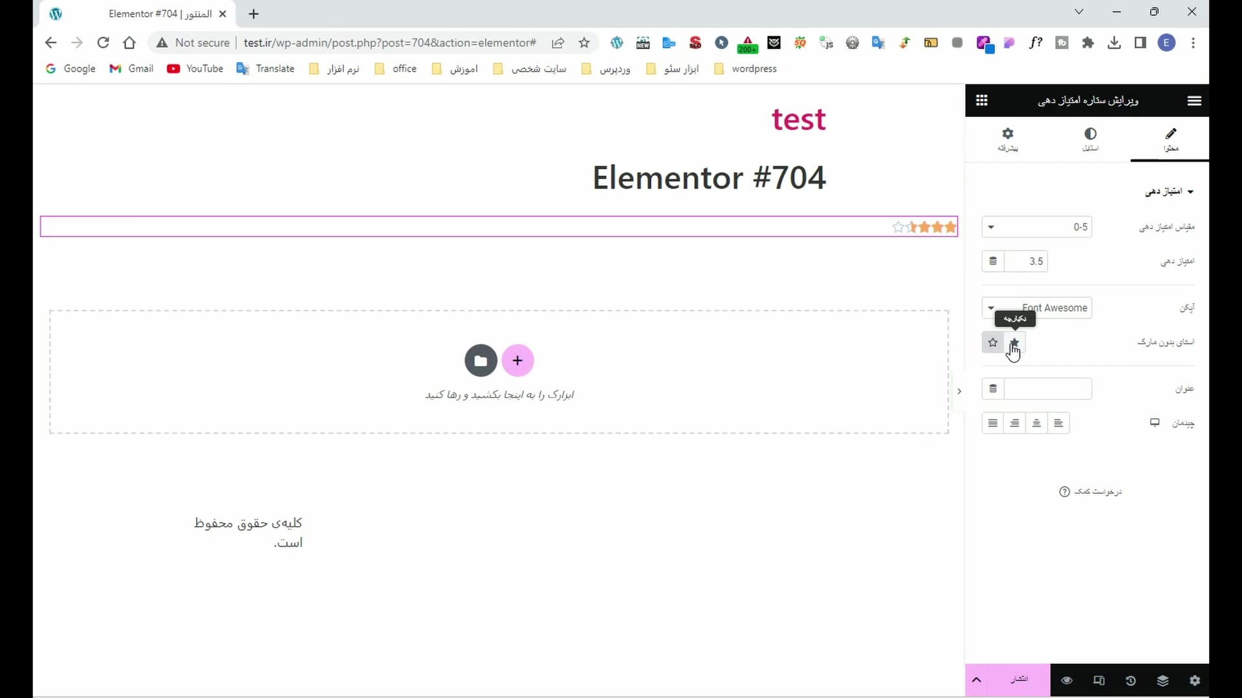Open the 0-5 rating scale dropdown
1242x698 pixels.
1036,227
